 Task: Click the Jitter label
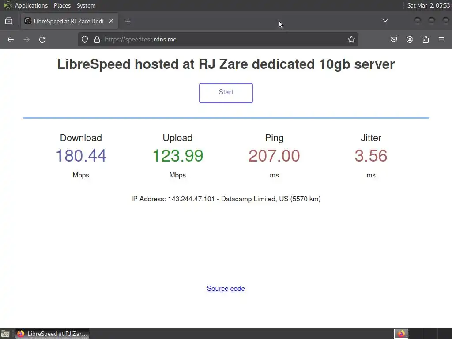click(x=371, y=138)
